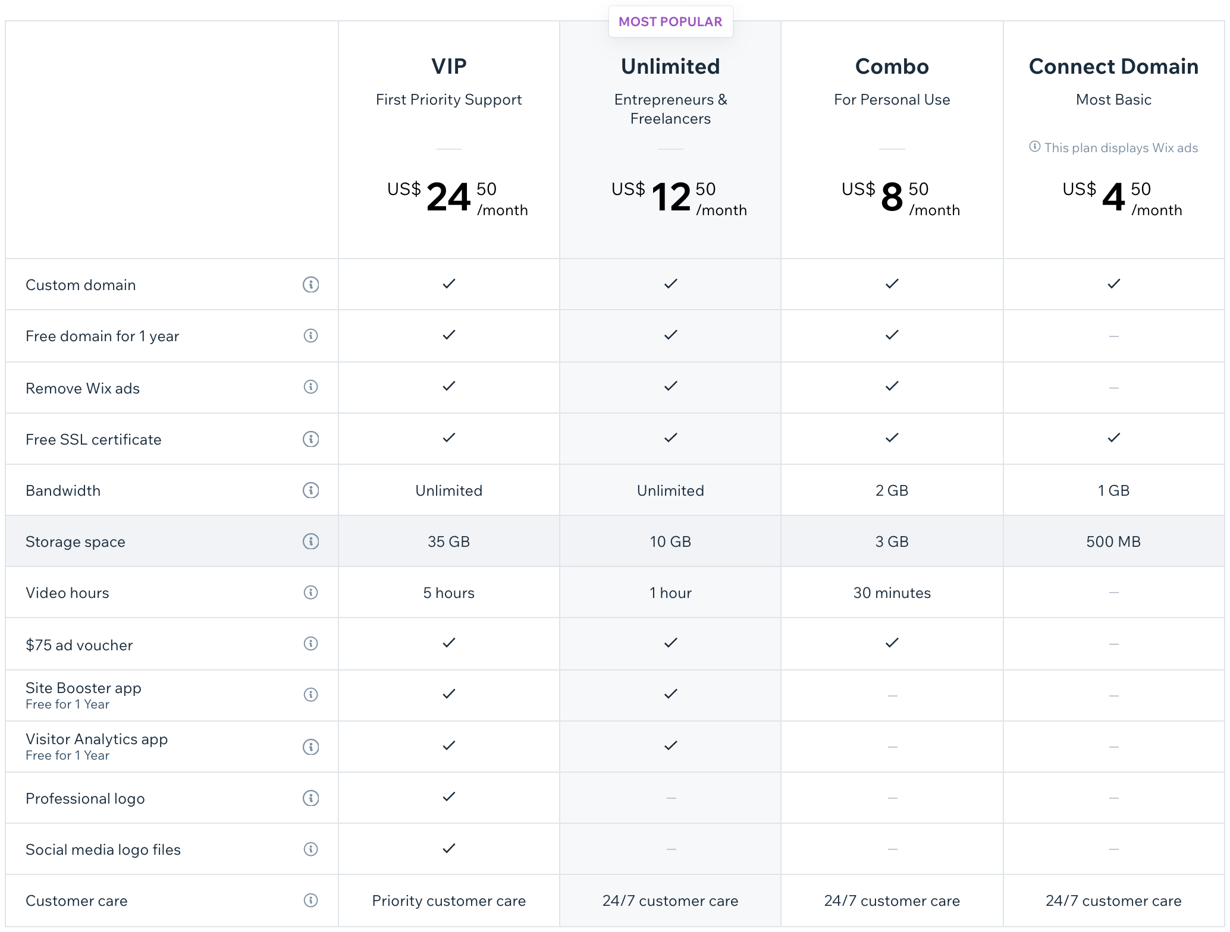Click the Custom domain info icon
The width and height of the screenshot is (1230, 932).
(x=310, y=285)
